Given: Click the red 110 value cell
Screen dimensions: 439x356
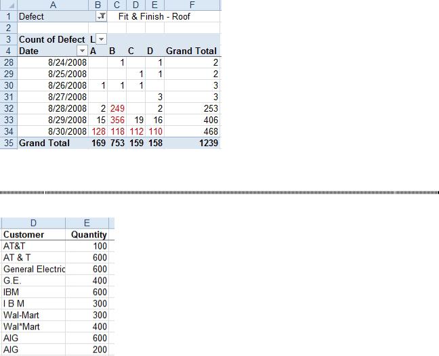Looking at the screenshot, I should (x=154, y=131).
